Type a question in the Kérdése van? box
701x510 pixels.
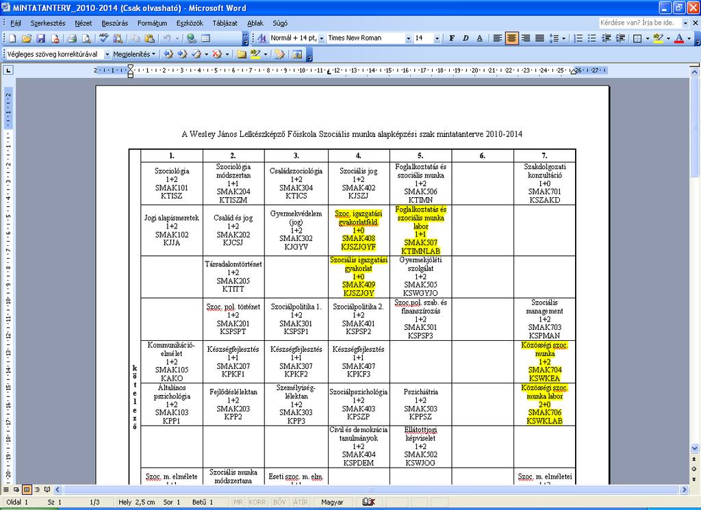point(640,23)
